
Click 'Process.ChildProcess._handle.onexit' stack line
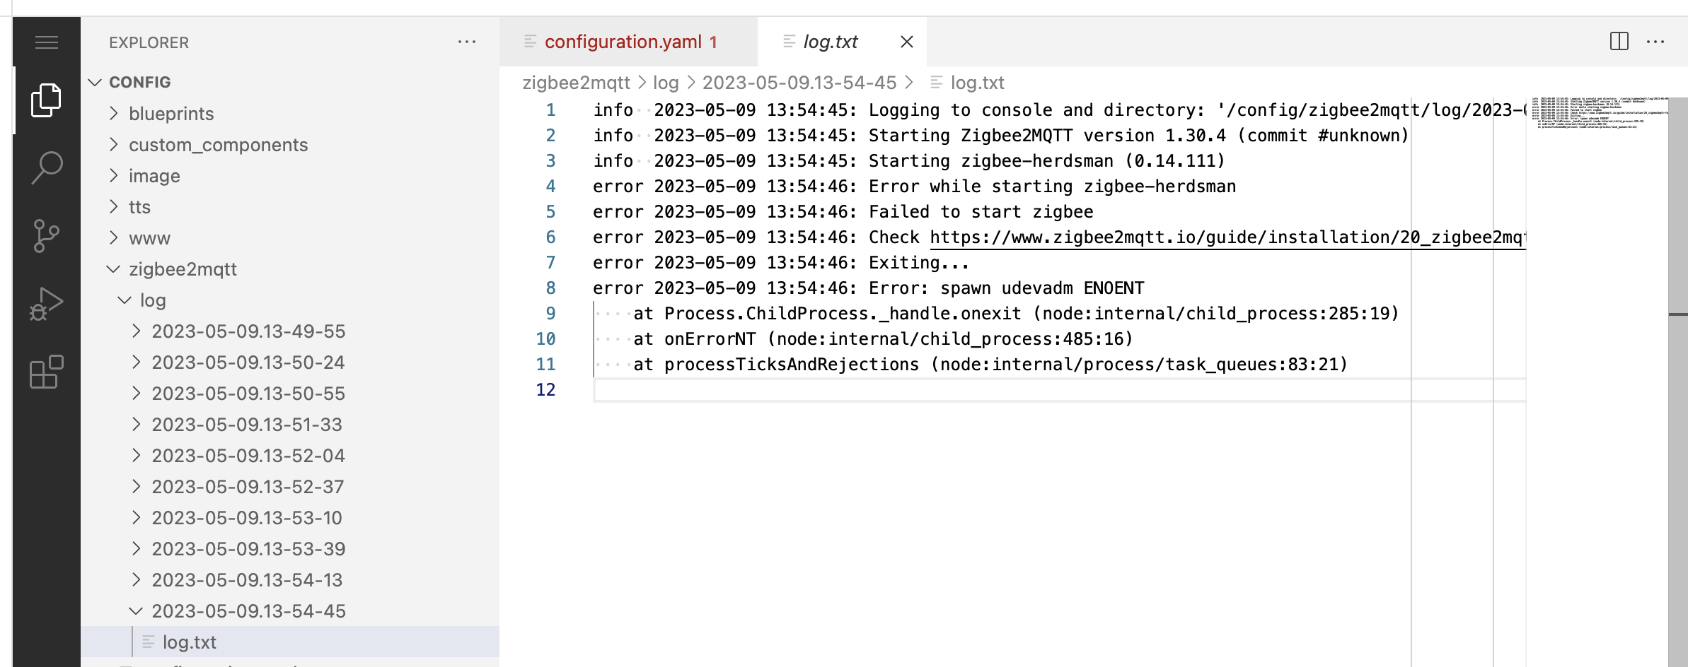click(x=1016, y=314)
